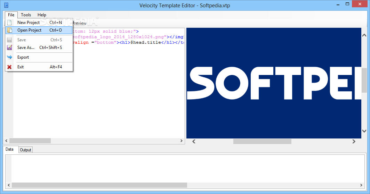
Task: Click the Open Project folder icon
Action: tap(9, 30)
